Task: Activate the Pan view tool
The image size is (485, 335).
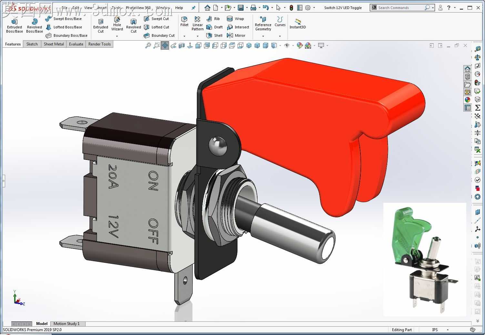Action: click(165, 45)
